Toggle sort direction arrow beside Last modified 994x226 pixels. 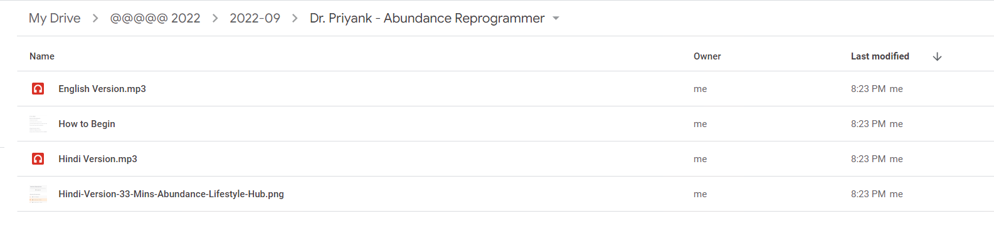click(x=938, y=56)
